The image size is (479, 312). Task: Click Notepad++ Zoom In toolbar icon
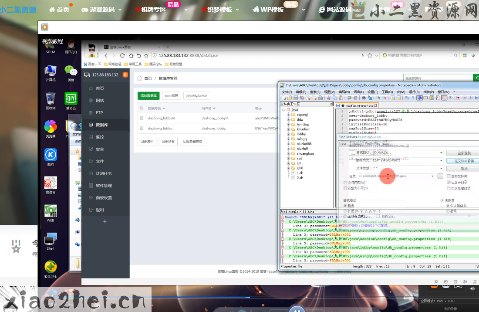coord(378,98)
